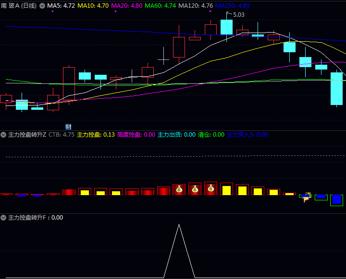346x279 pixels.
Task: Click the peak of the white spike line
Action: tap(179, 225)
